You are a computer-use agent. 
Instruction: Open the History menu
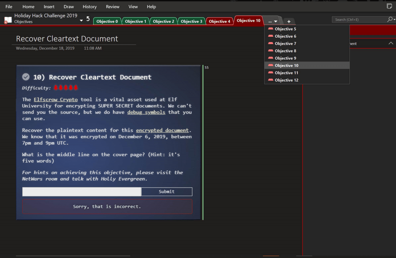[x=90, y=7]
